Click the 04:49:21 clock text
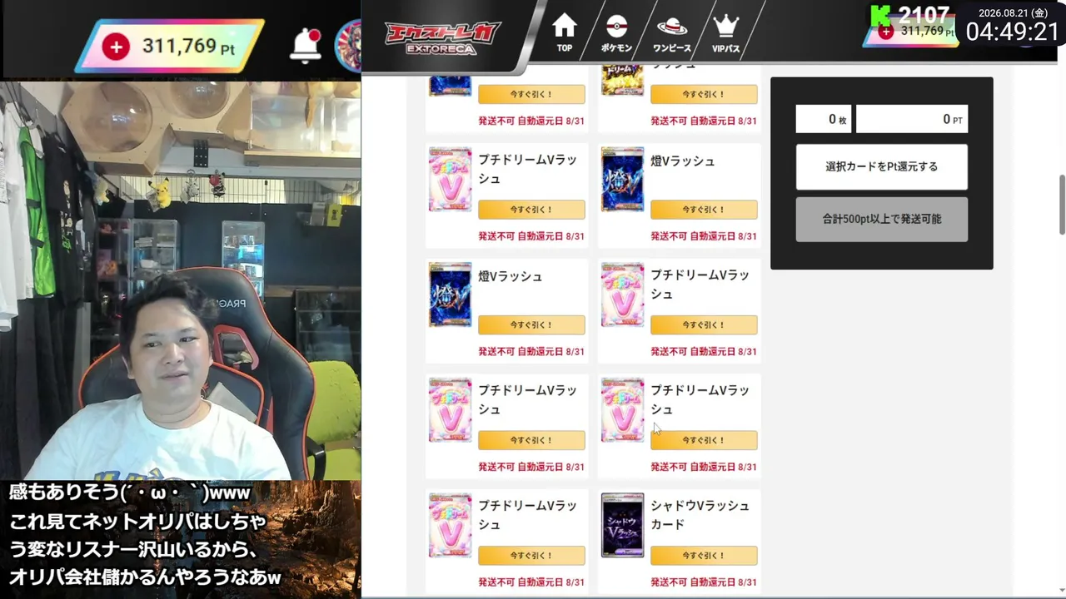Screen dimensions: 1066x599 click(x=1012, y=32)
